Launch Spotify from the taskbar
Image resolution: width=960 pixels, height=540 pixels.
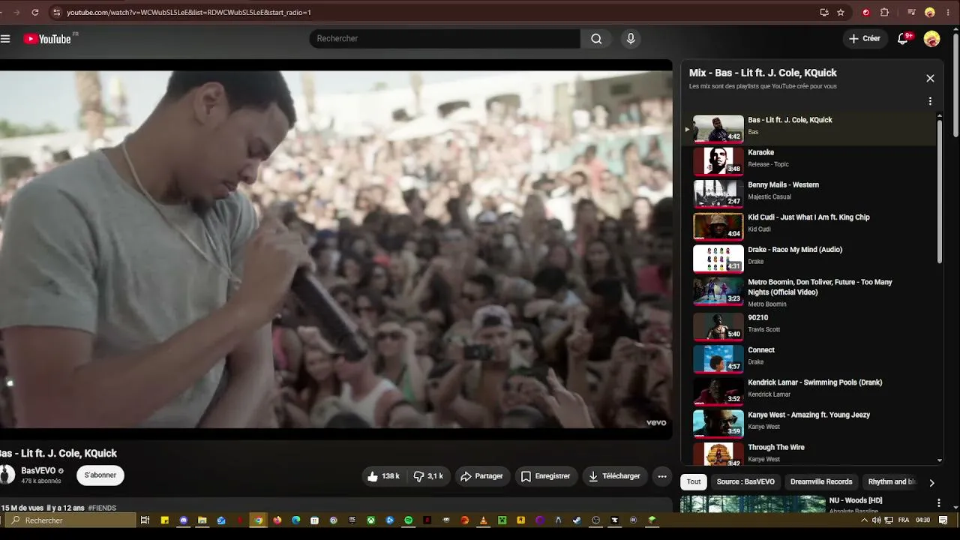408,520
